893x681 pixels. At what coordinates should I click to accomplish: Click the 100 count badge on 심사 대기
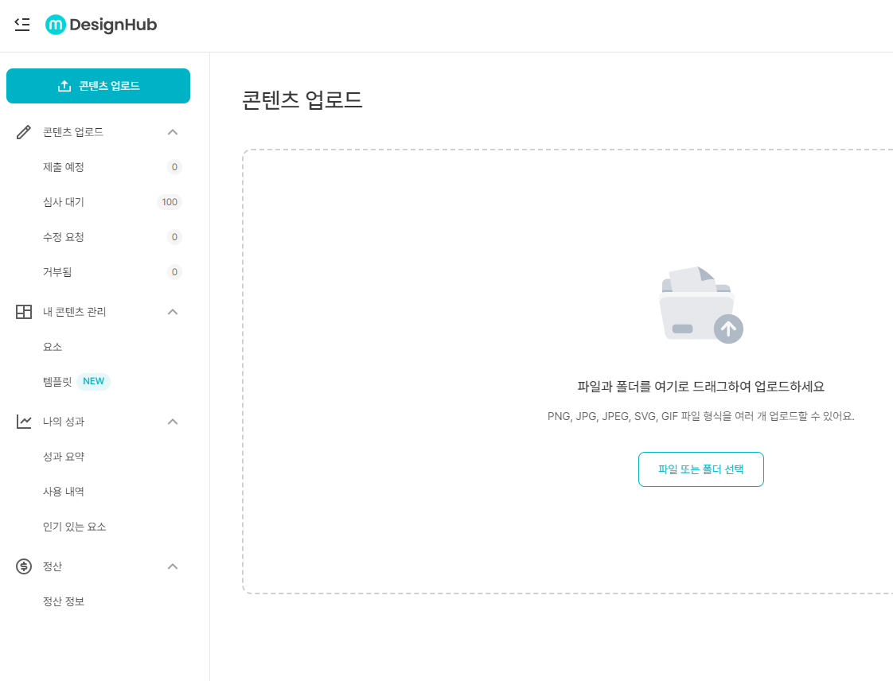tap(169, 202)
